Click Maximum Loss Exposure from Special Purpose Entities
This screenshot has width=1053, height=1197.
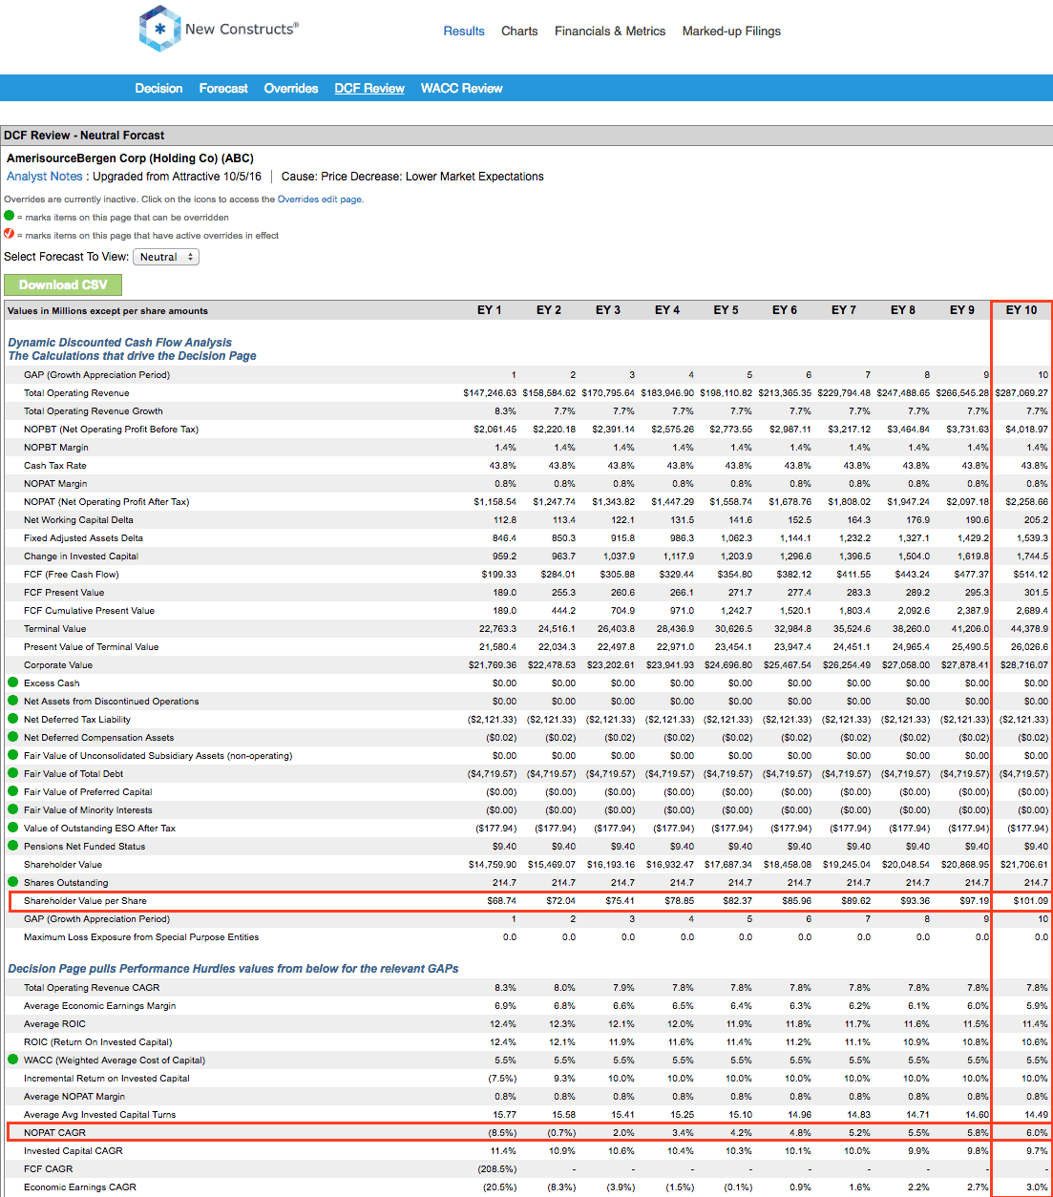141,937
